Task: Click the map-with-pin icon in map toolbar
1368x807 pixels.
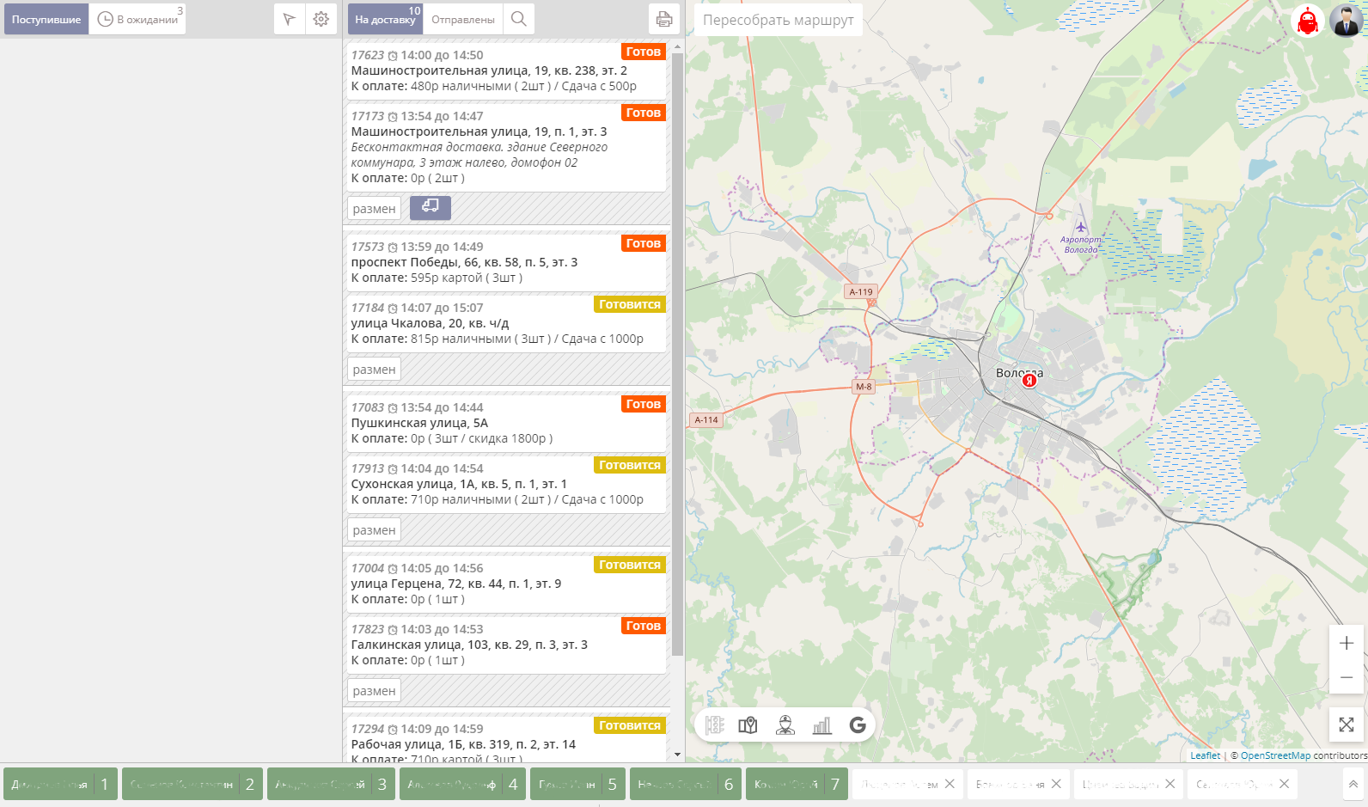Action: point(748,725)
